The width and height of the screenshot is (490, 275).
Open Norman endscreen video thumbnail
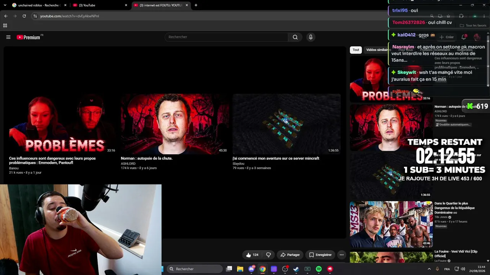point(175,124)
